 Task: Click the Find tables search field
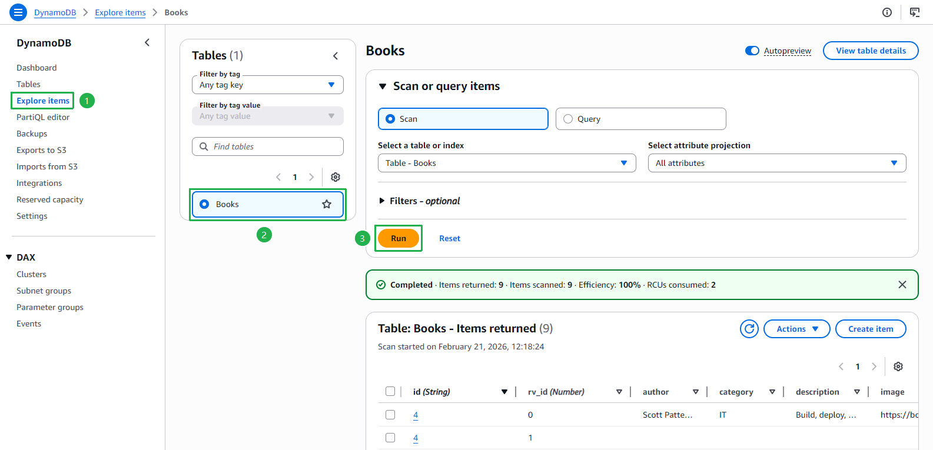[268, 146]
